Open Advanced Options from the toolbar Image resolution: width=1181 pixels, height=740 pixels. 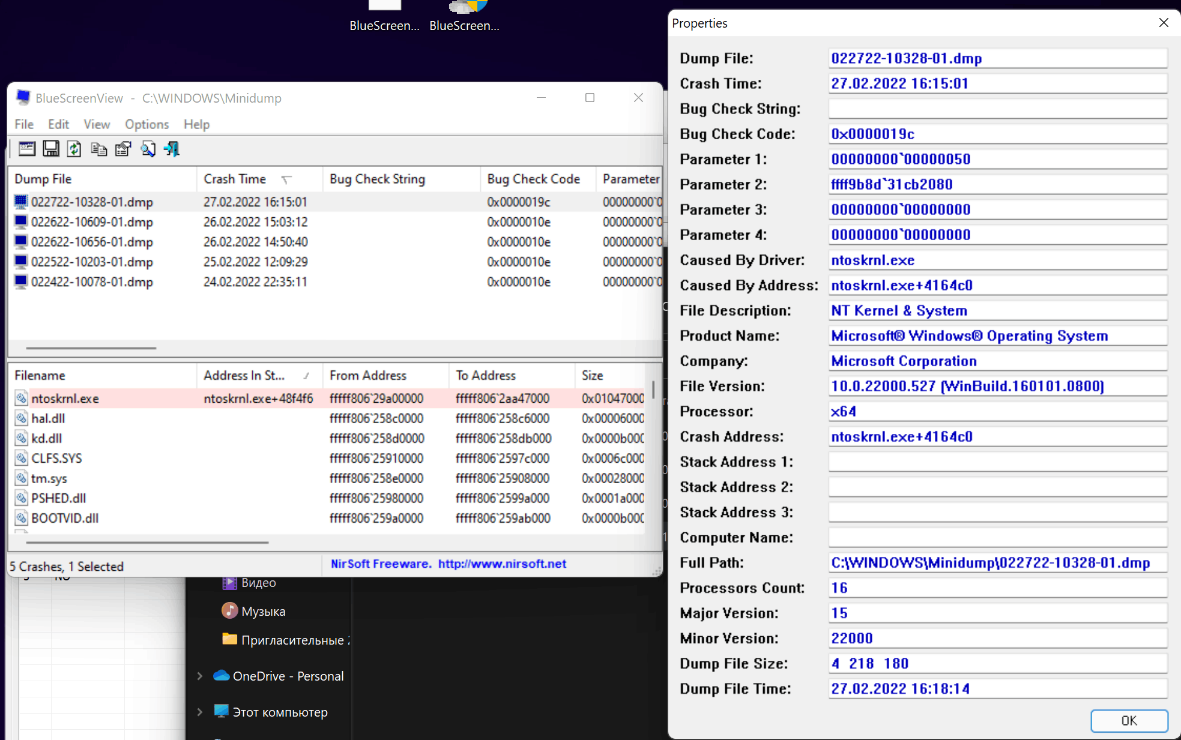[x=26, y=149]
